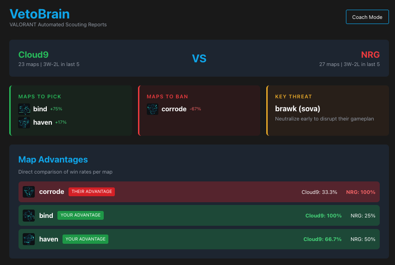395x265 pixels.
Task: Click 'Cloud9: 33.3%' in the corrode row
Action: coord(319,192)
